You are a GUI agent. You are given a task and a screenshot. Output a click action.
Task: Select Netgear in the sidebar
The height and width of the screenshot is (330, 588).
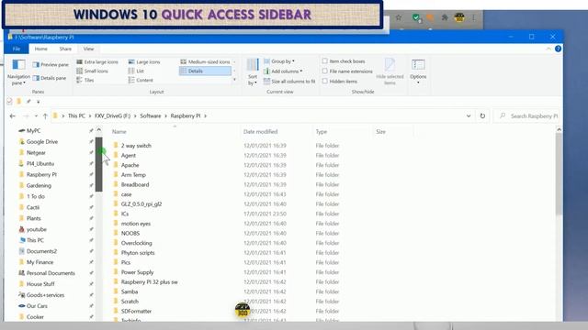[36, 153]
